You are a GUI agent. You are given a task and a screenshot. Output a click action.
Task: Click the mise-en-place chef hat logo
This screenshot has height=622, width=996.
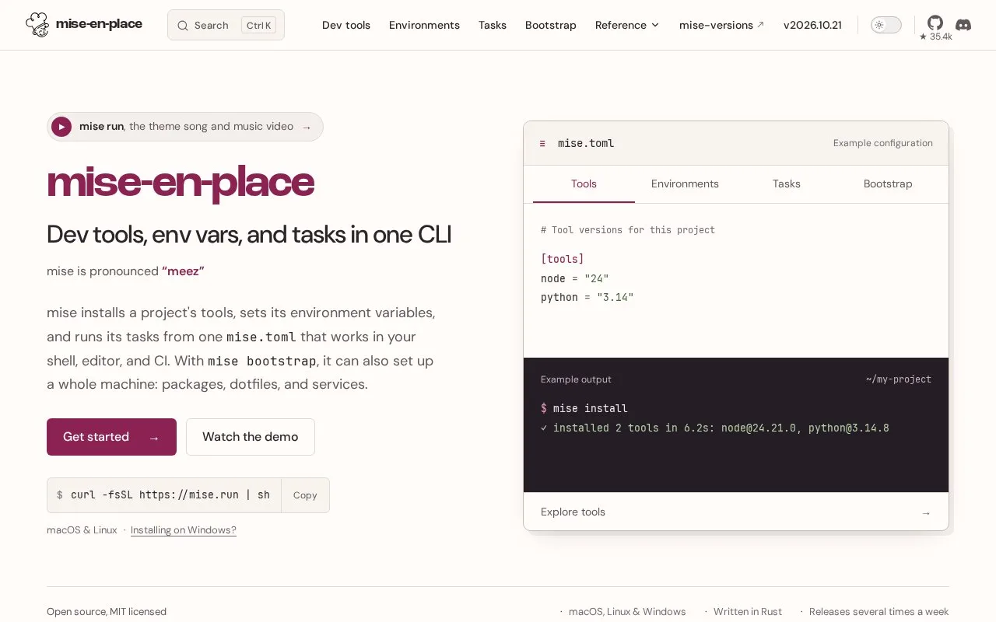[37, 25]
